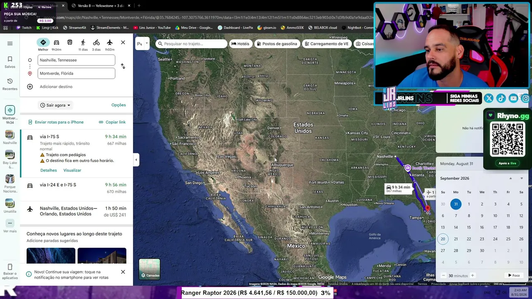Viewport: 532px width, 299px height.
Task: Open the AmmoSEEK bookmark
Action: click(x=292, y=28)
